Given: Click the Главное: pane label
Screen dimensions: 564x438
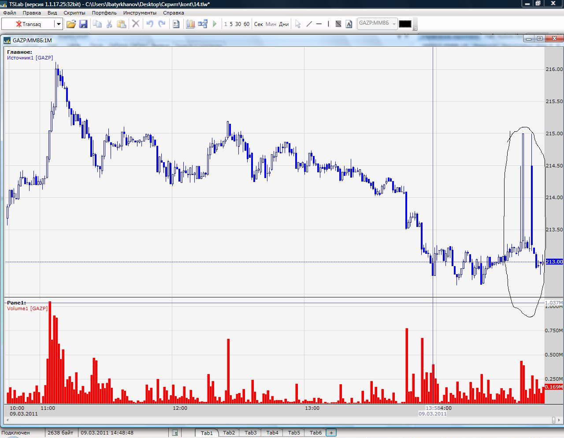Looking at the screenshot, I should pos(19,52).
